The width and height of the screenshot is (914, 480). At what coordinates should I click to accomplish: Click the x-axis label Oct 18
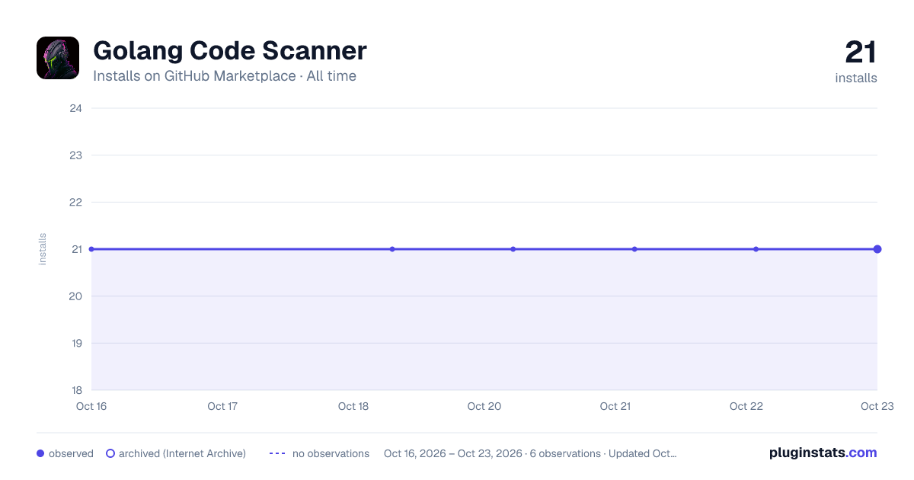point(353,406)
